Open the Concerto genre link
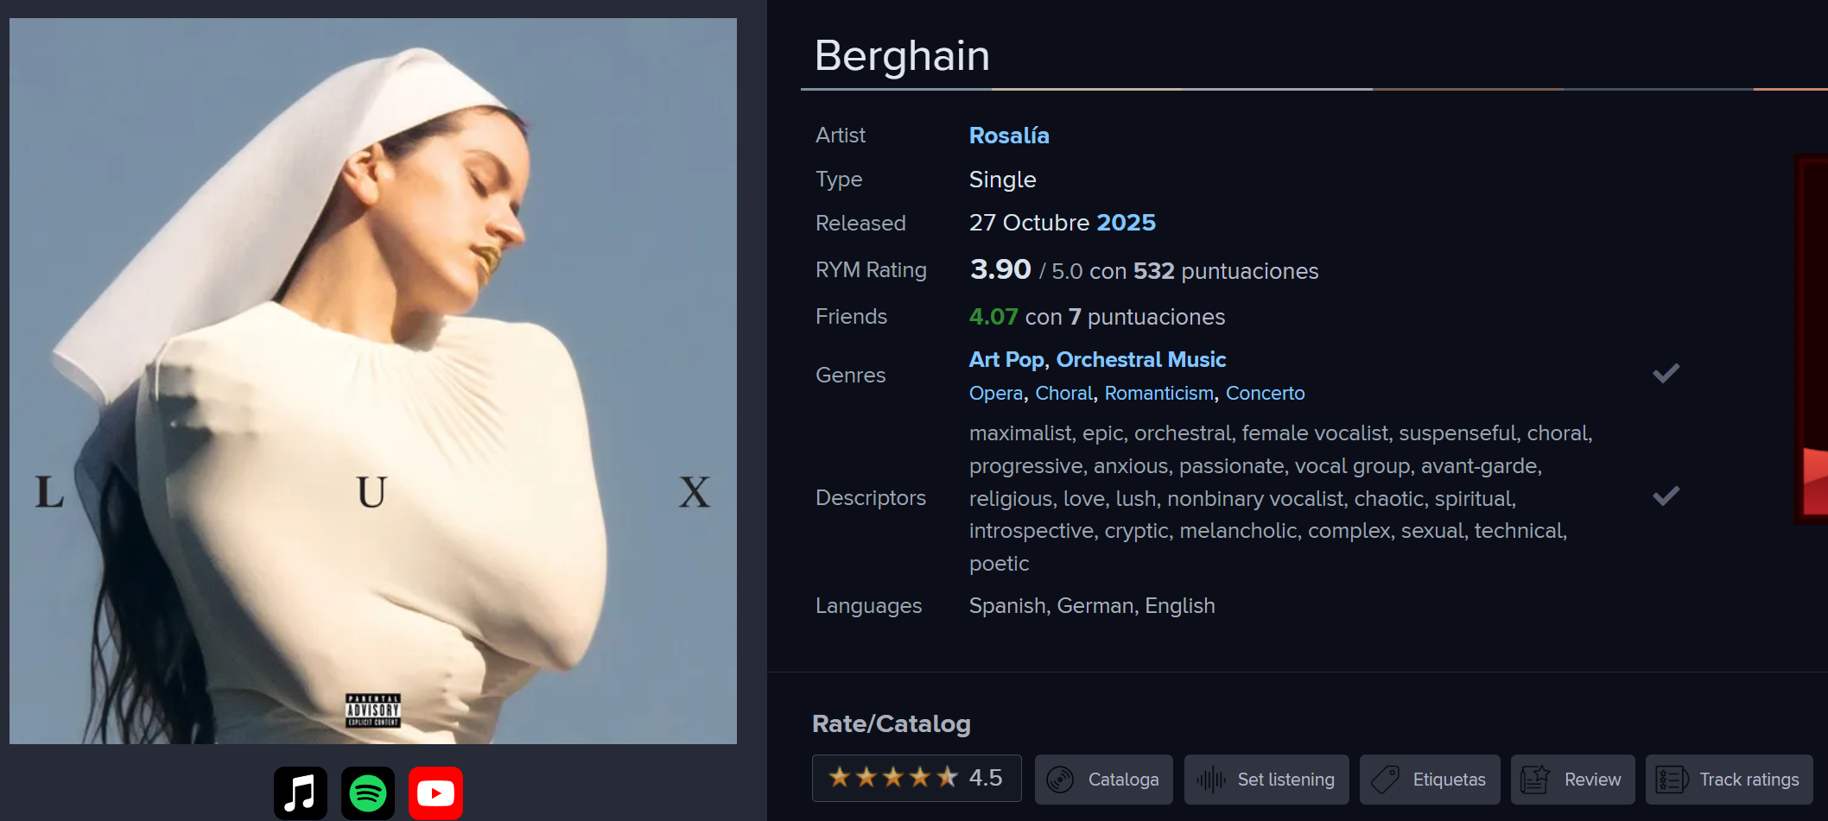This screenshot has width=1828, height=821. tap(1265, 394)
